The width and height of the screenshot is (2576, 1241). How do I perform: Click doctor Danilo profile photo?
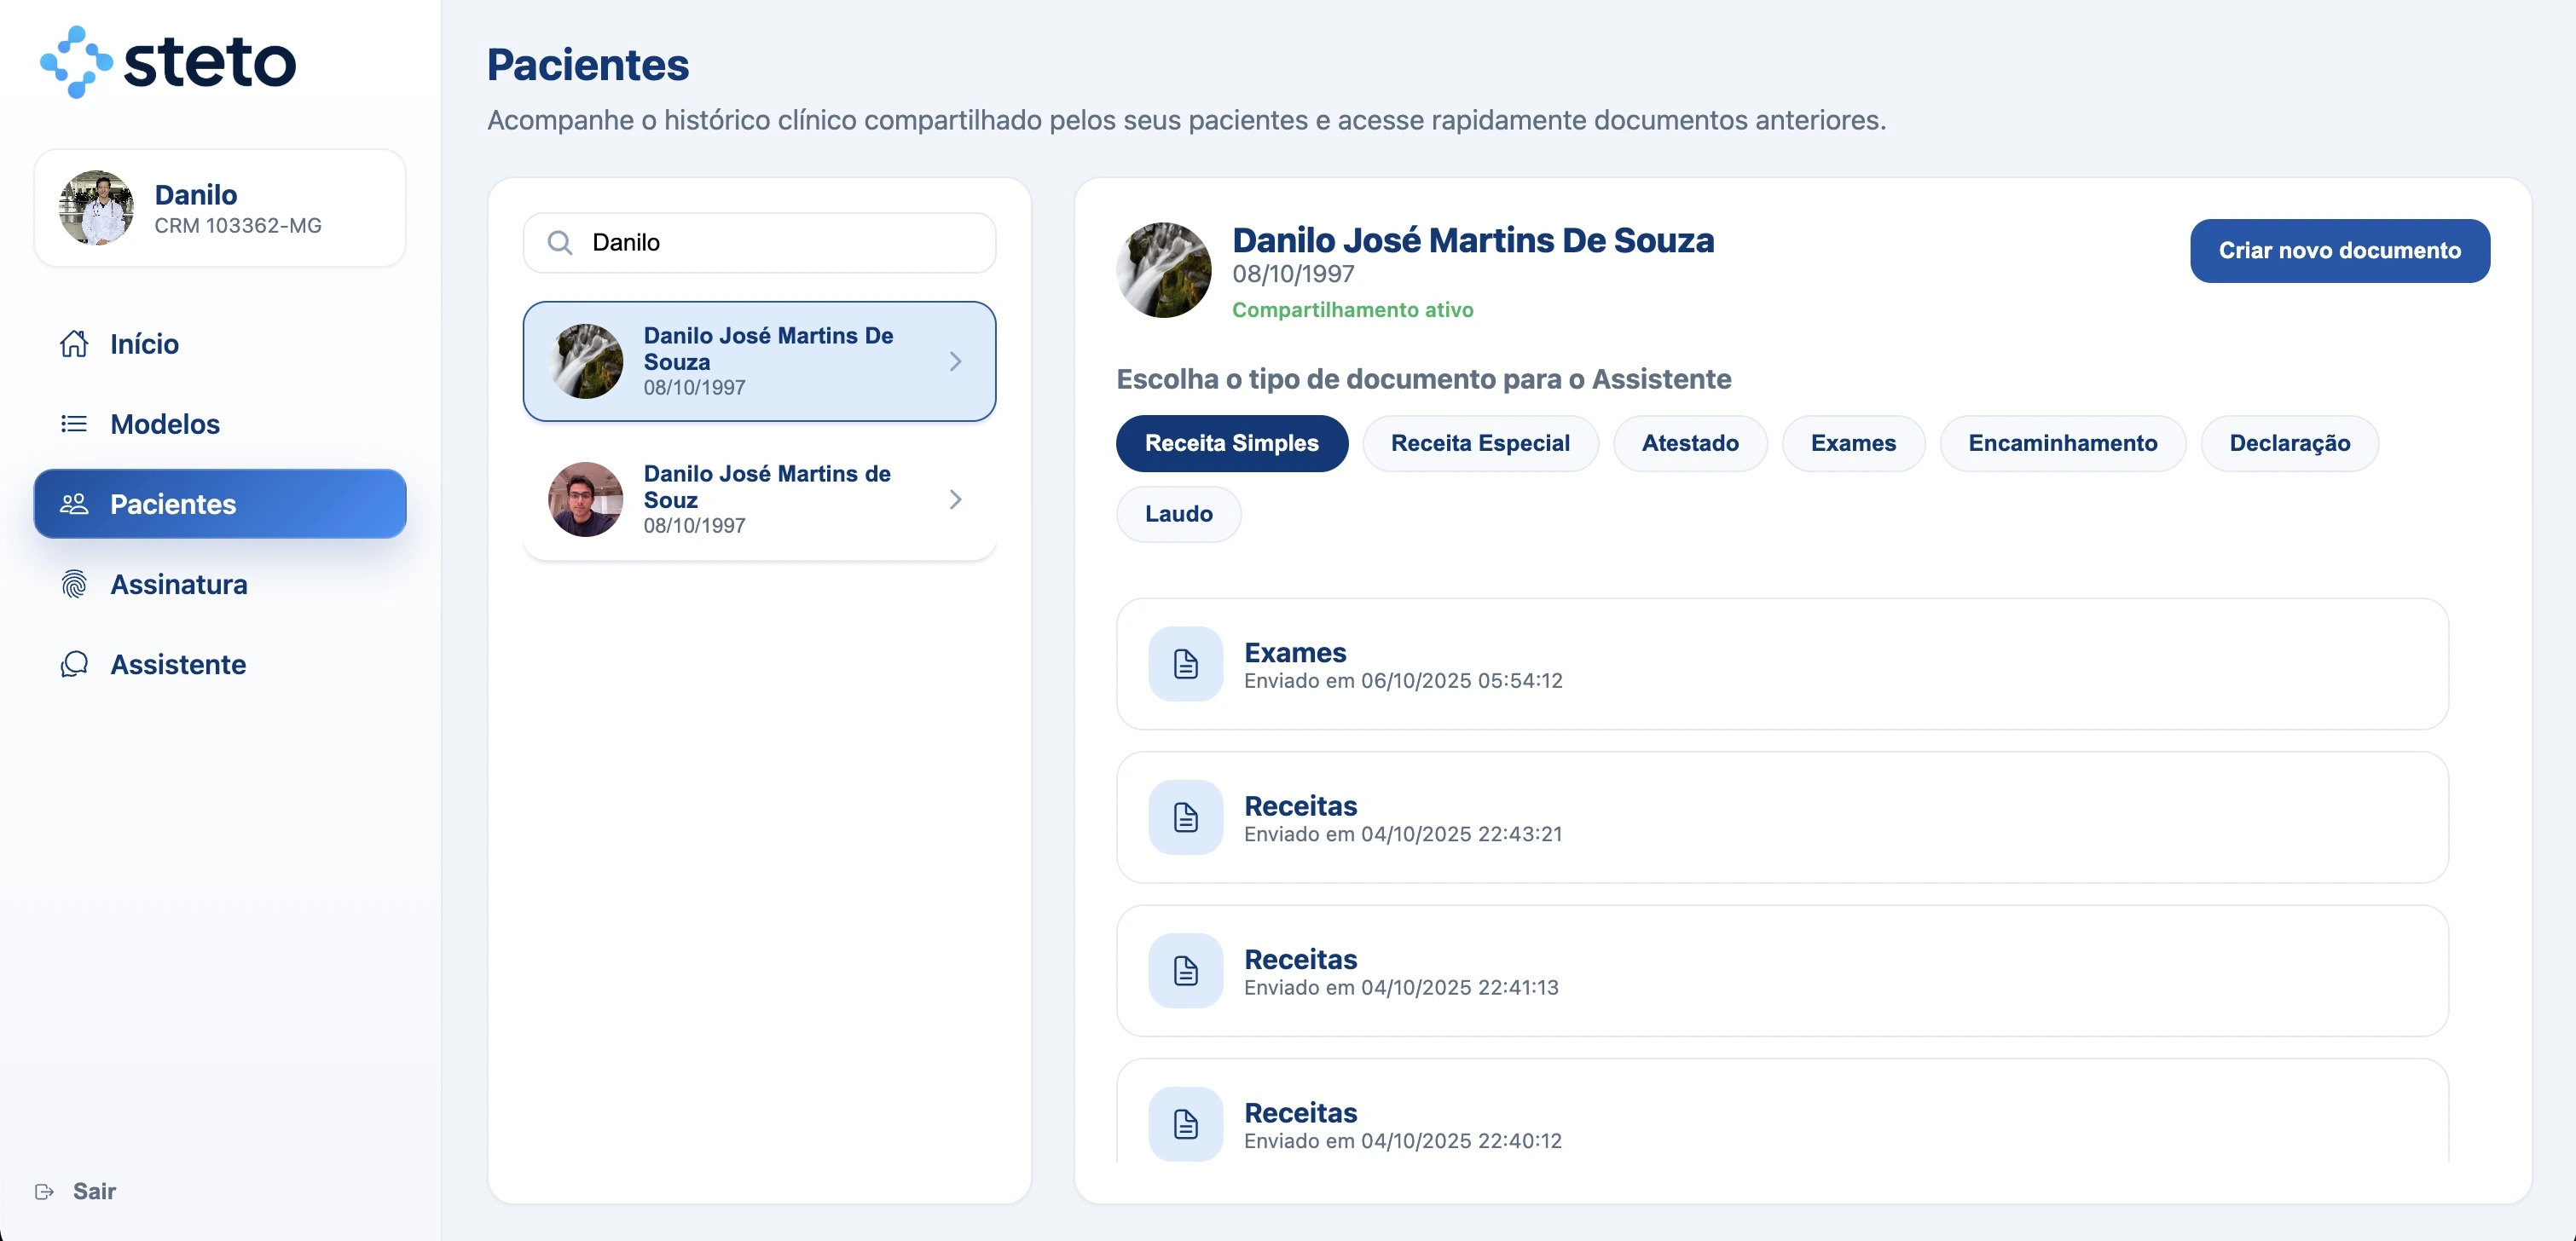click(x=96, y=208)
